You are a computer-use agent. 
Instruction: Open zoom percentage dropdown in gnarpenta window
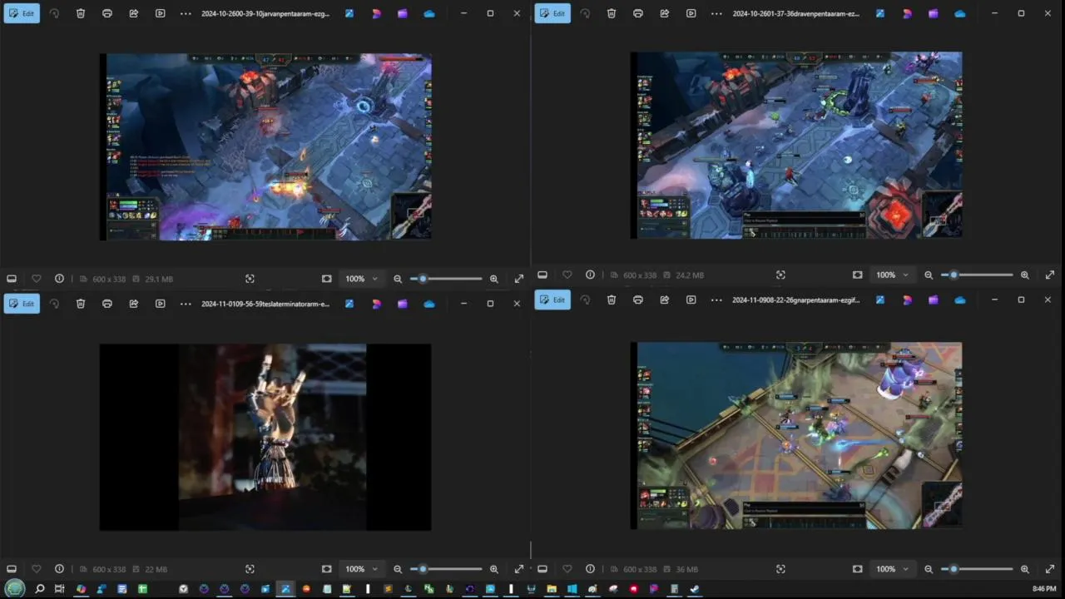click(893, 569)
